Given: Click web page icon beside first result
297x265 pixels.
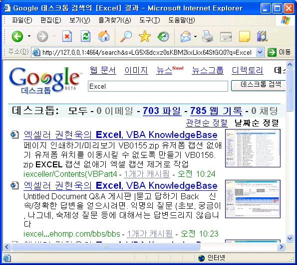Looking at the screenshot, I should coord(14,134).
